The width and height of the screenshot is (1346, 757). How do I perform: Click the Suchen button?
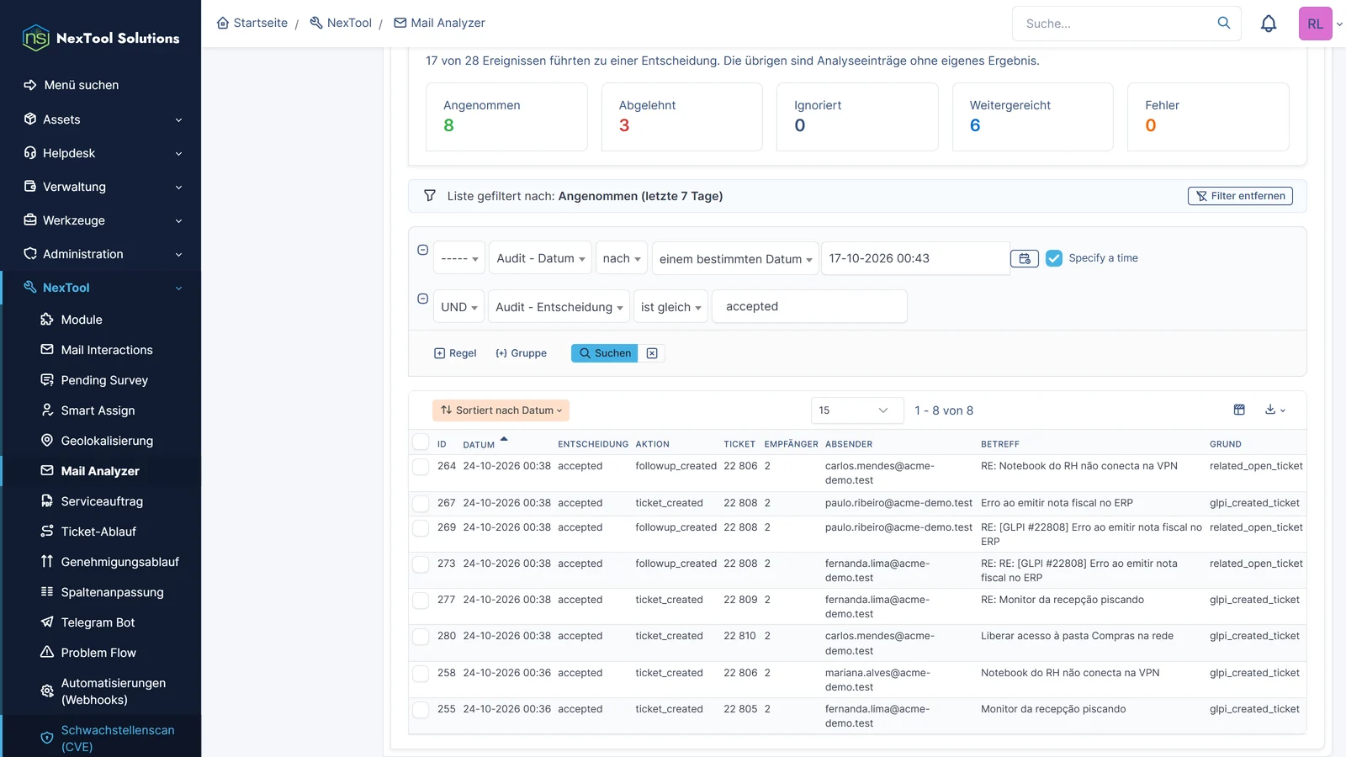click(x=604, y=353)
